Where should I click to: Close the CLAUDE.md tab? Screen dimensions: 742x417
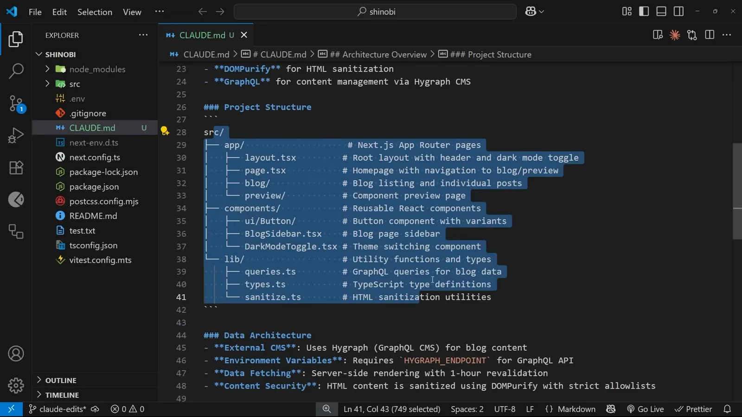(x=244, y=35)
